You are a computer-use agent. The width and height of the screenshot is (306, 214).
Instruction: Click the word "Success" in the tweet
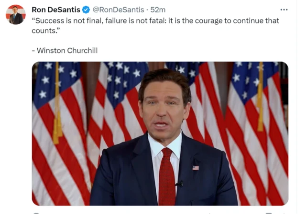pyautogui.click(x=50, y=21)
